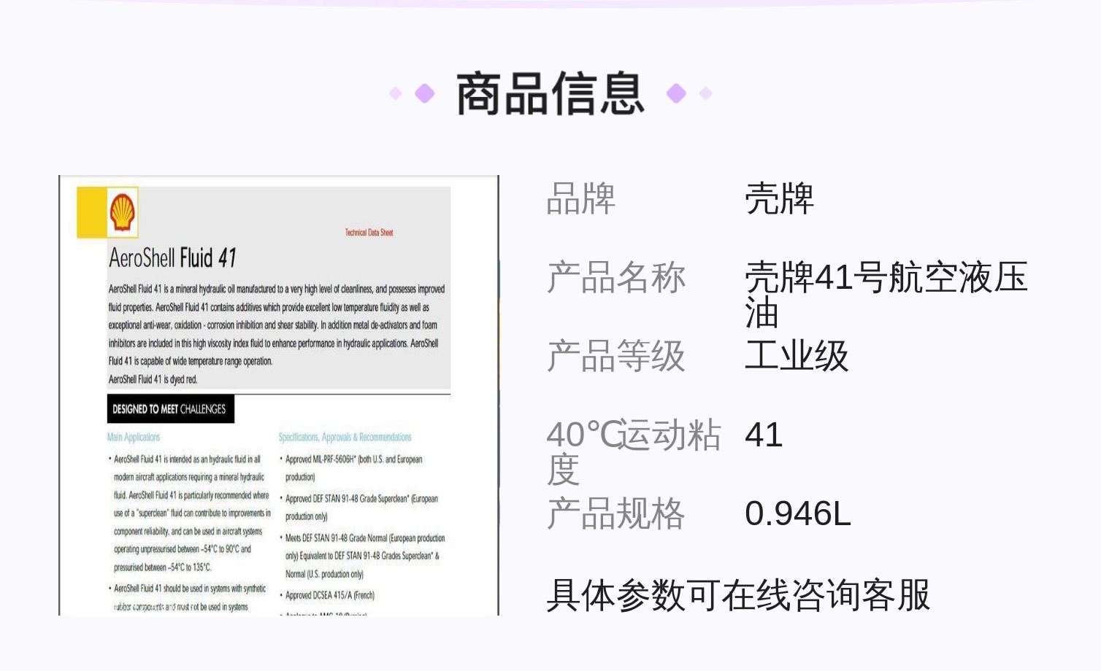1101x671 pixels.
Task: Select the product name 壳牌41号航空液压油
Action: (x=886, y=295)
